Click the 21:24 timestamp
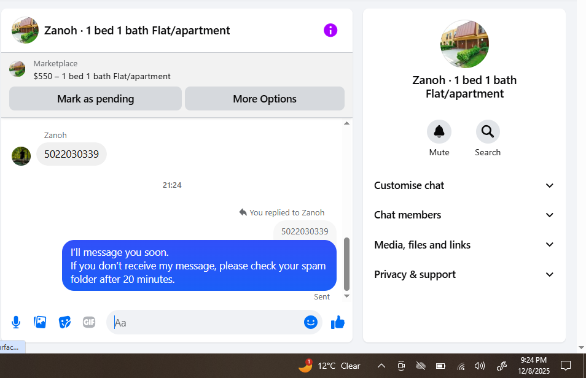586x378 pixels. coord(172,185)
